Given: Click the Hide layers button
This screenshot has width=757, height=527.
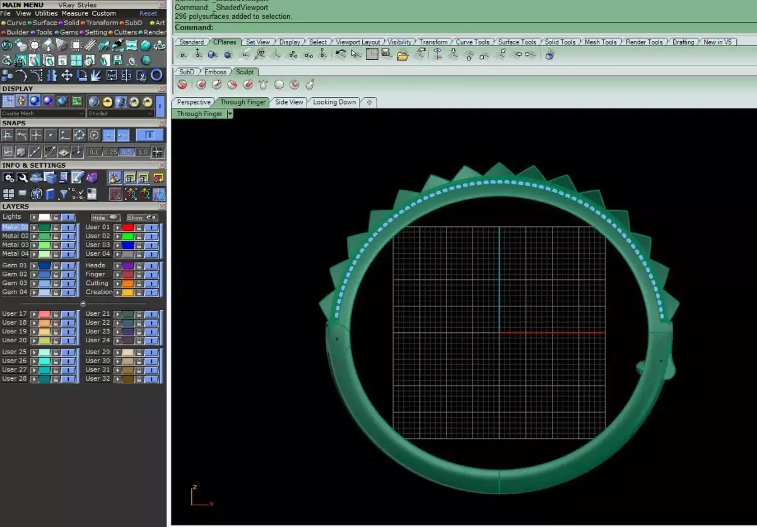Looking at the screenshot, I should point(106,217).
